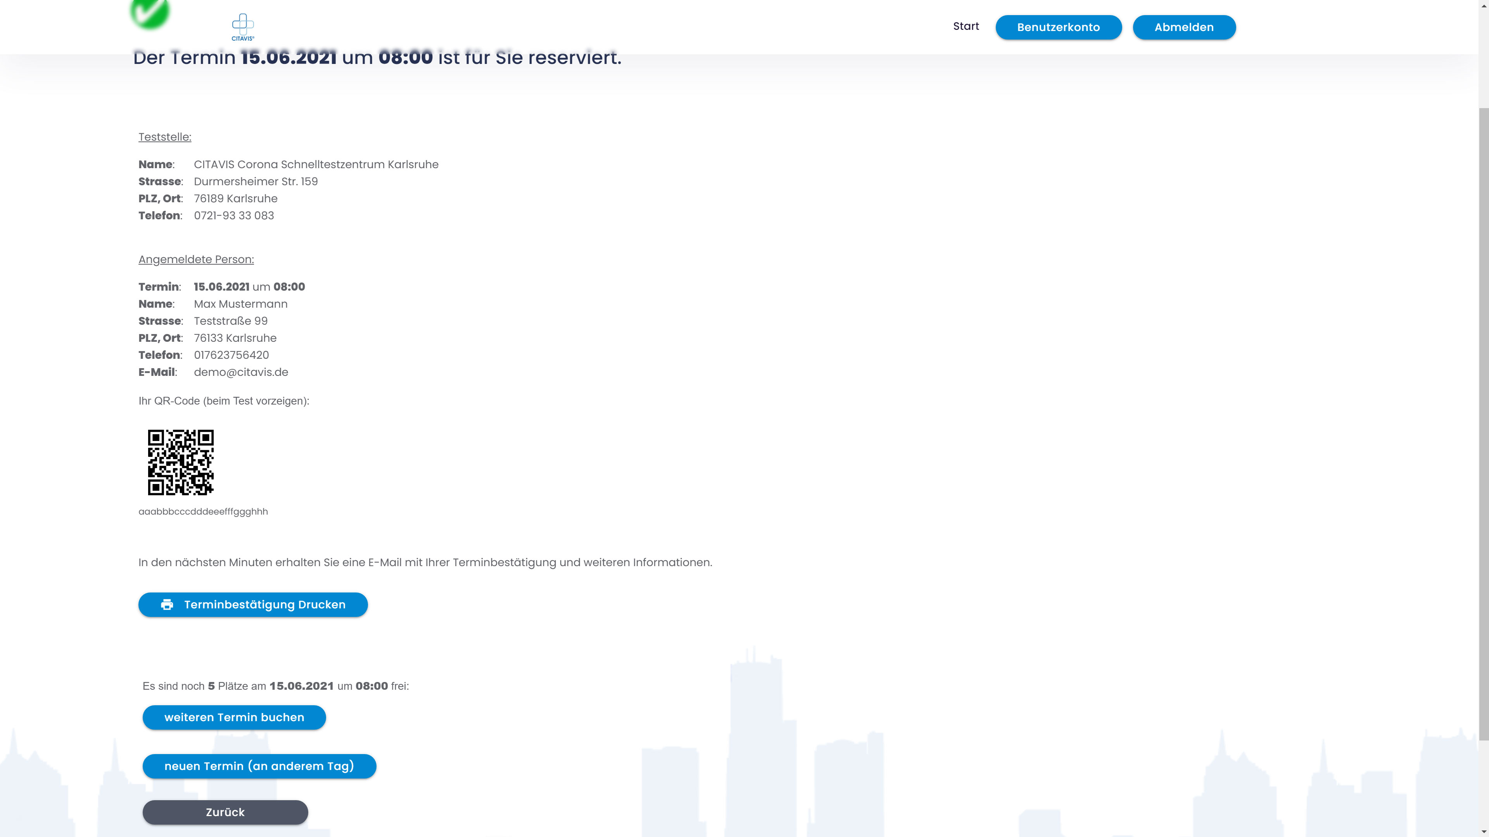The height and width of the screenshot is (837, 1489).
Task: Click the scrollbar down arrow
Action: [1483, 831]
